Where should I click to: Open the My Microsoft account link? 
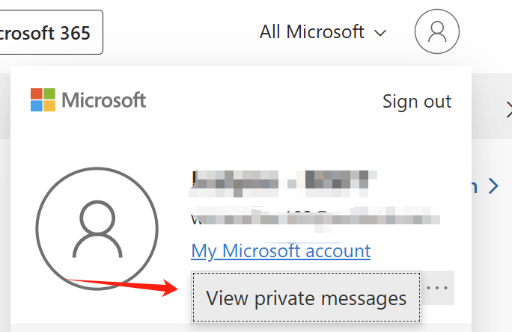pyautogui.click(x=281, y=251)
